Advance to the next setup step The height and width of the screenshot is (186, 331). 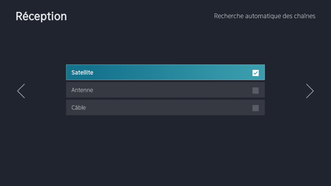[310, 91]
